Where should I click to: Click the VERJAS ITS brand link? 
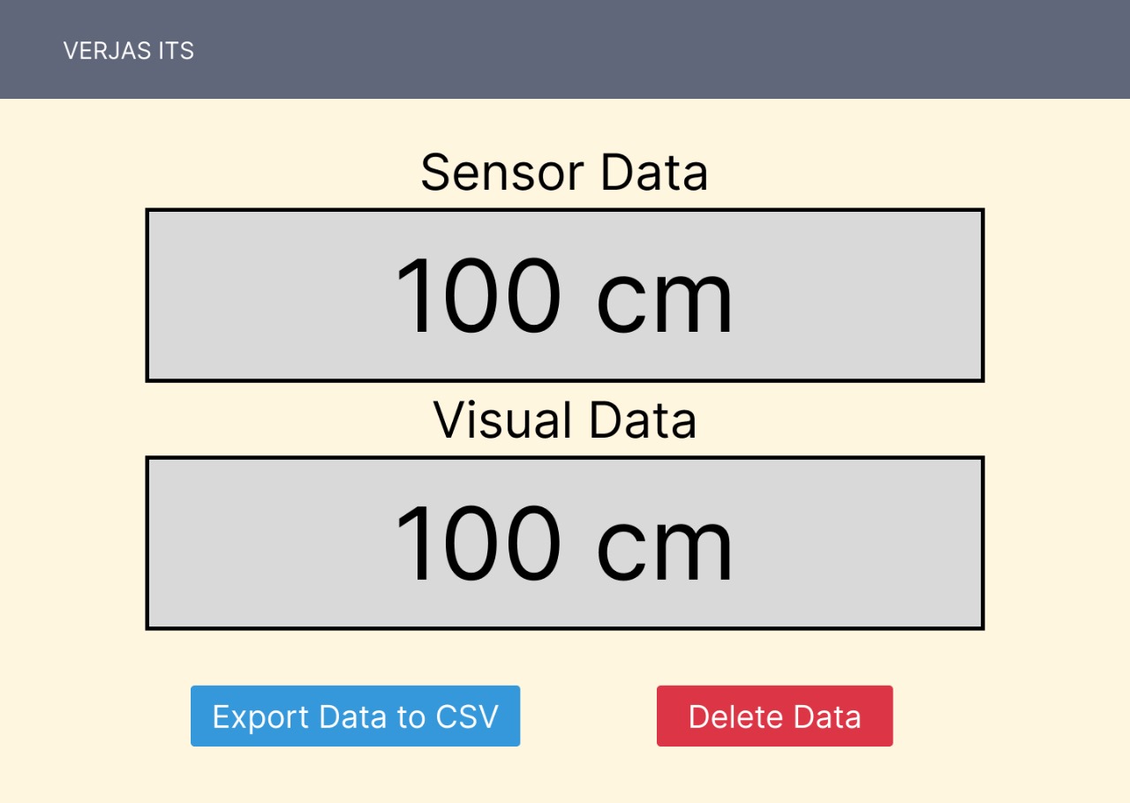pos(129,51)
